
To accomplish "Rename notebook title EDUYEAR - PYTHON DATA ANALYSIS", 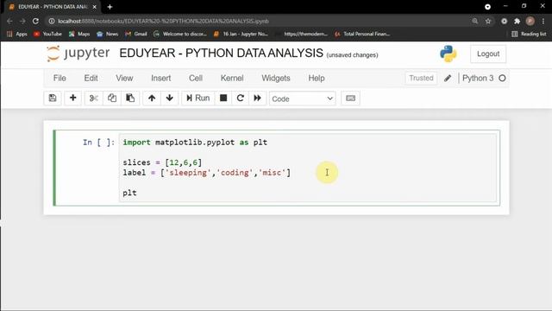I will 221,53.
